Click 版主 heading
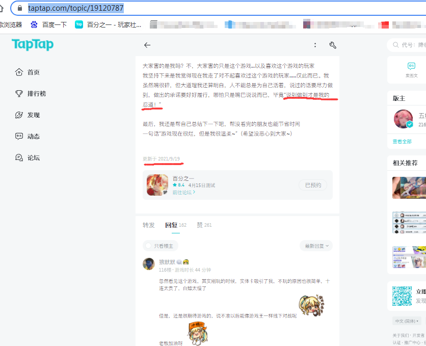 (x=399, y=98)
